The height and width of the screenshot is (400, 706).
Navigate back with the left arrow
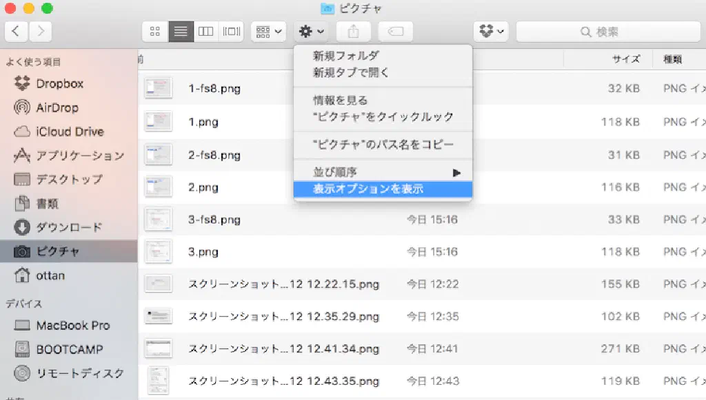pyautogui.click(x=17, y=31)
